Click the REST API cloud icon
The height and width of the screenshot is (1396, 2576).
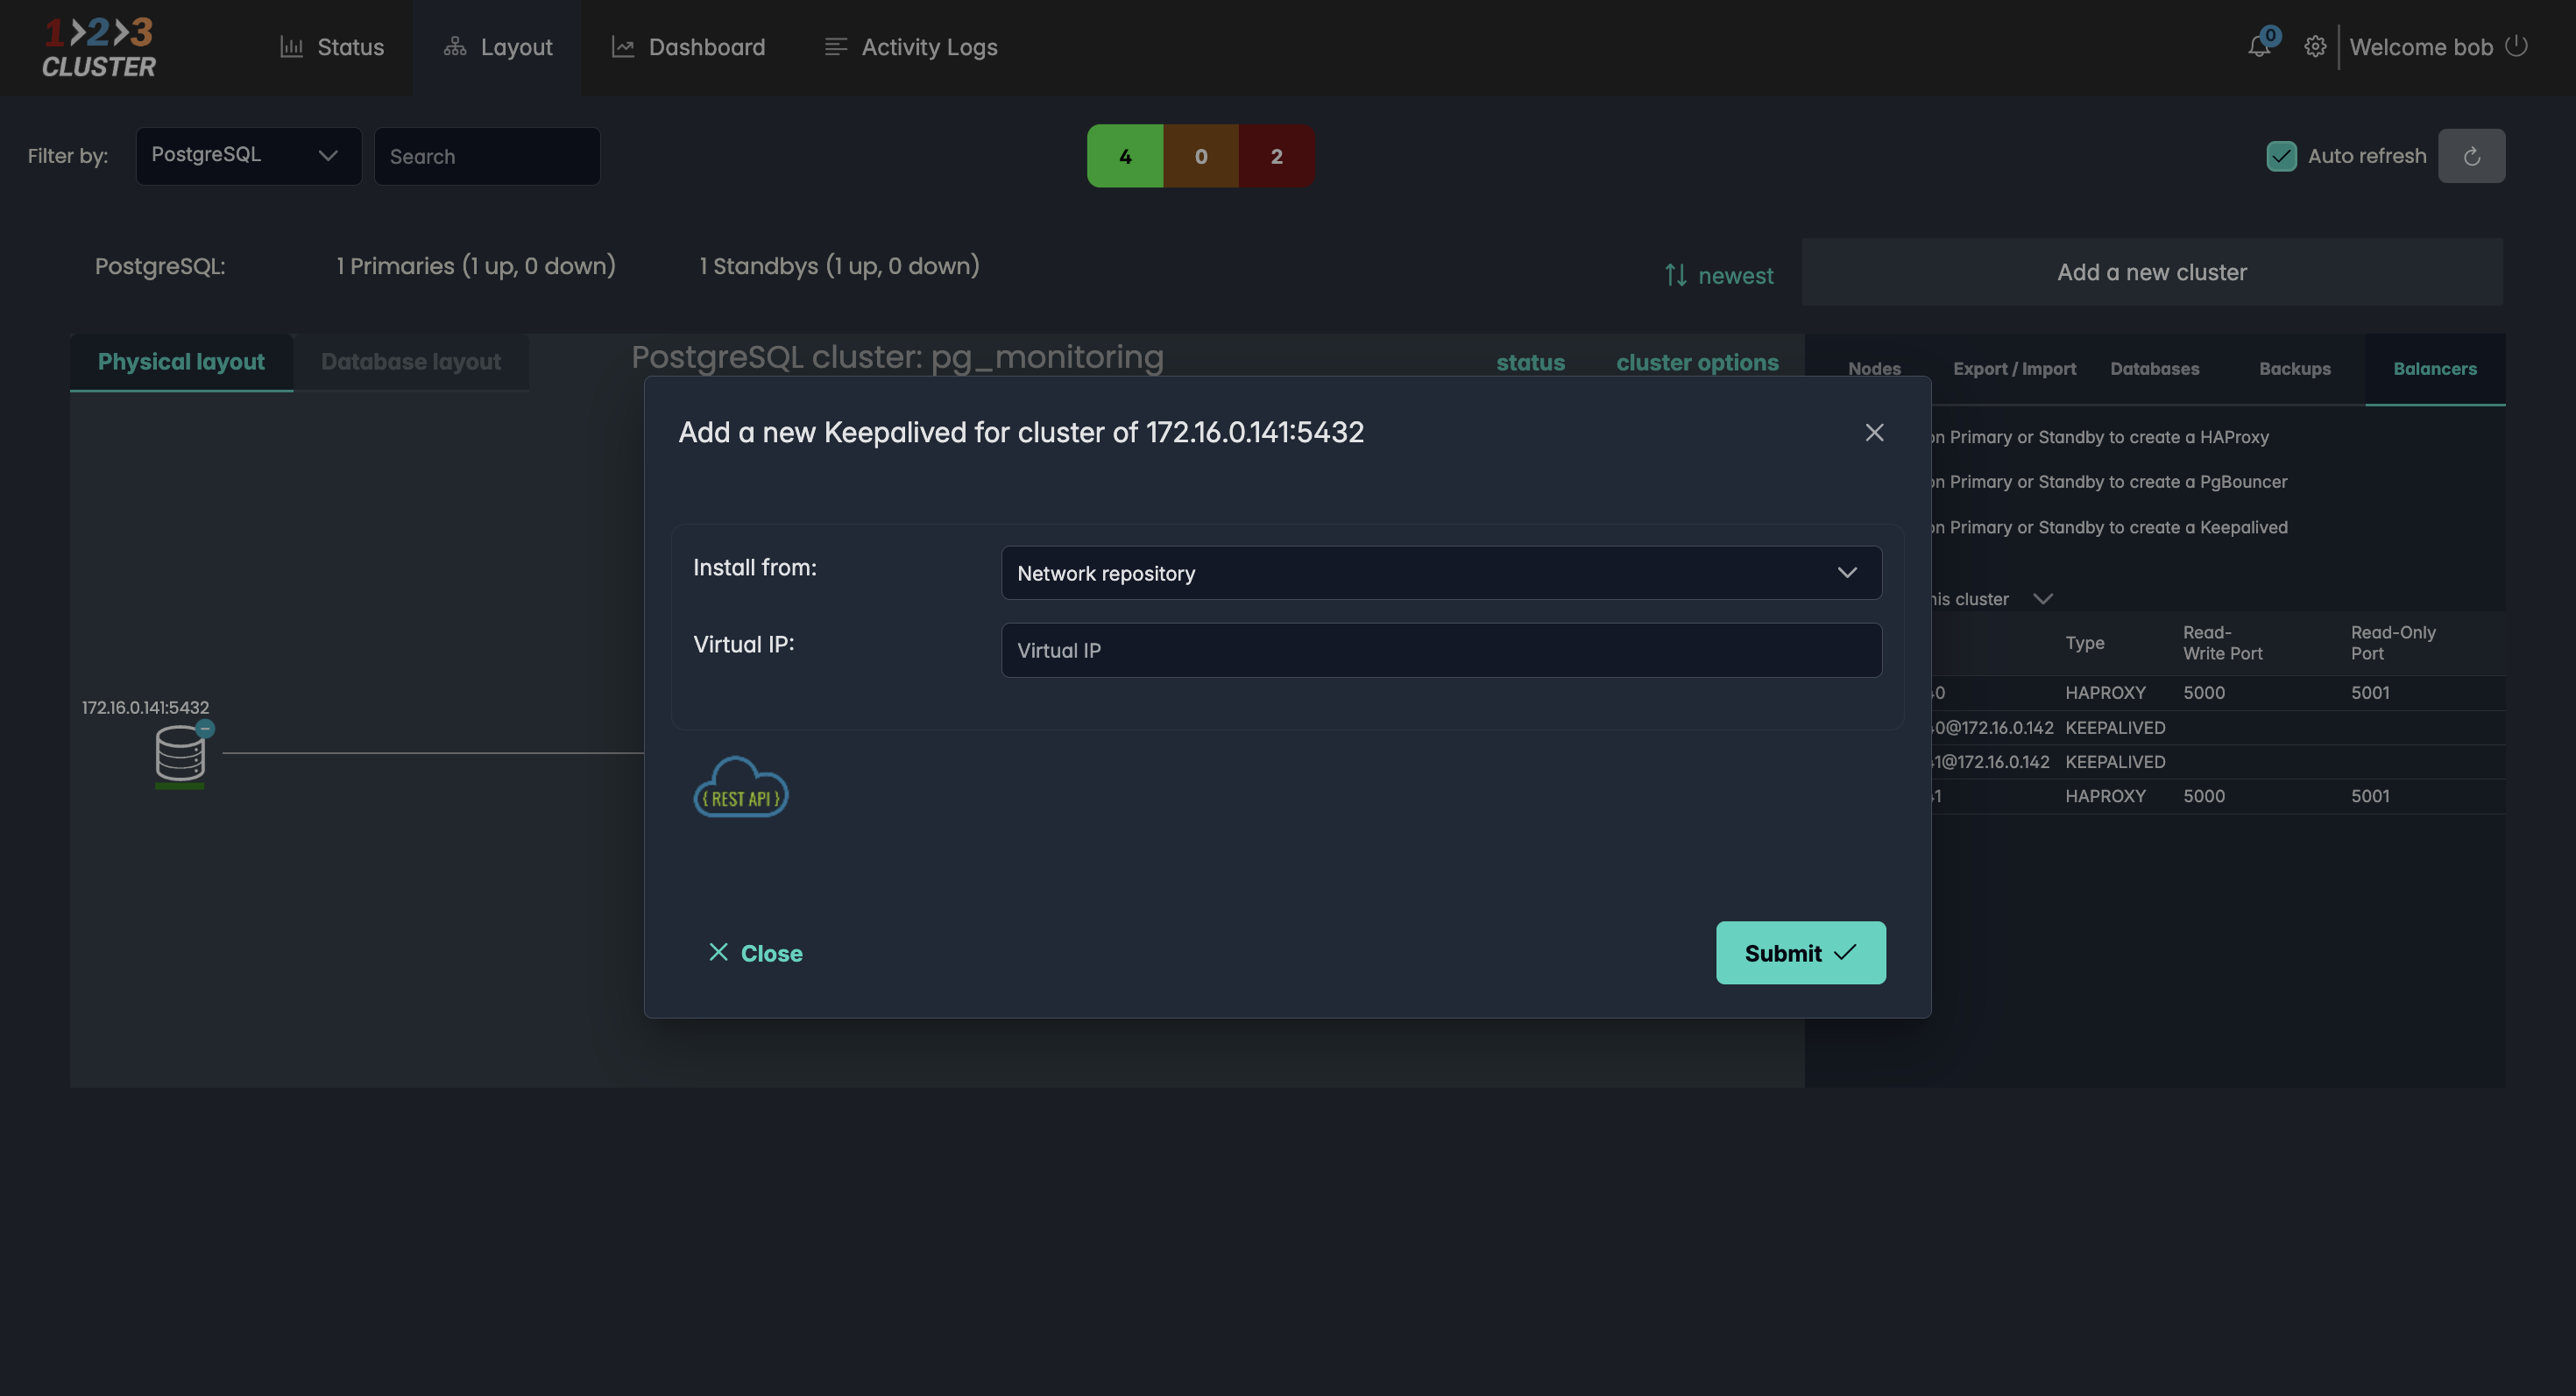click(741, 787)
